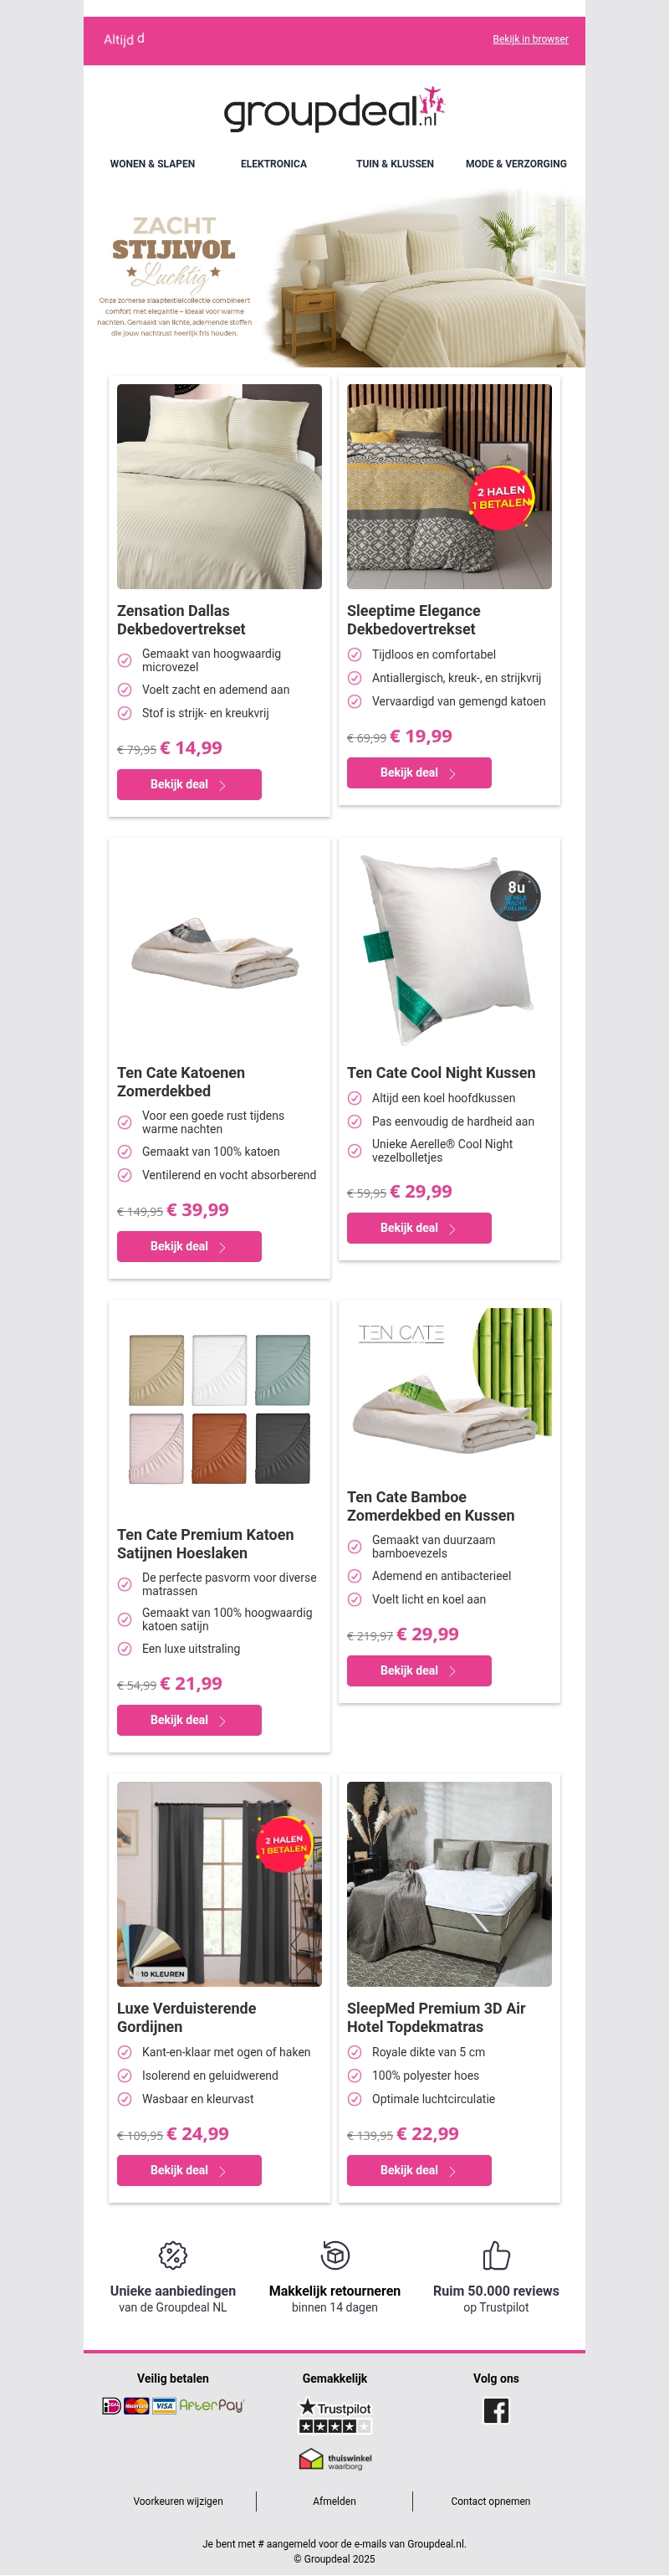
Task: Click the Voorkeuren wijzigen link
Action: (x=178, y=2502)
